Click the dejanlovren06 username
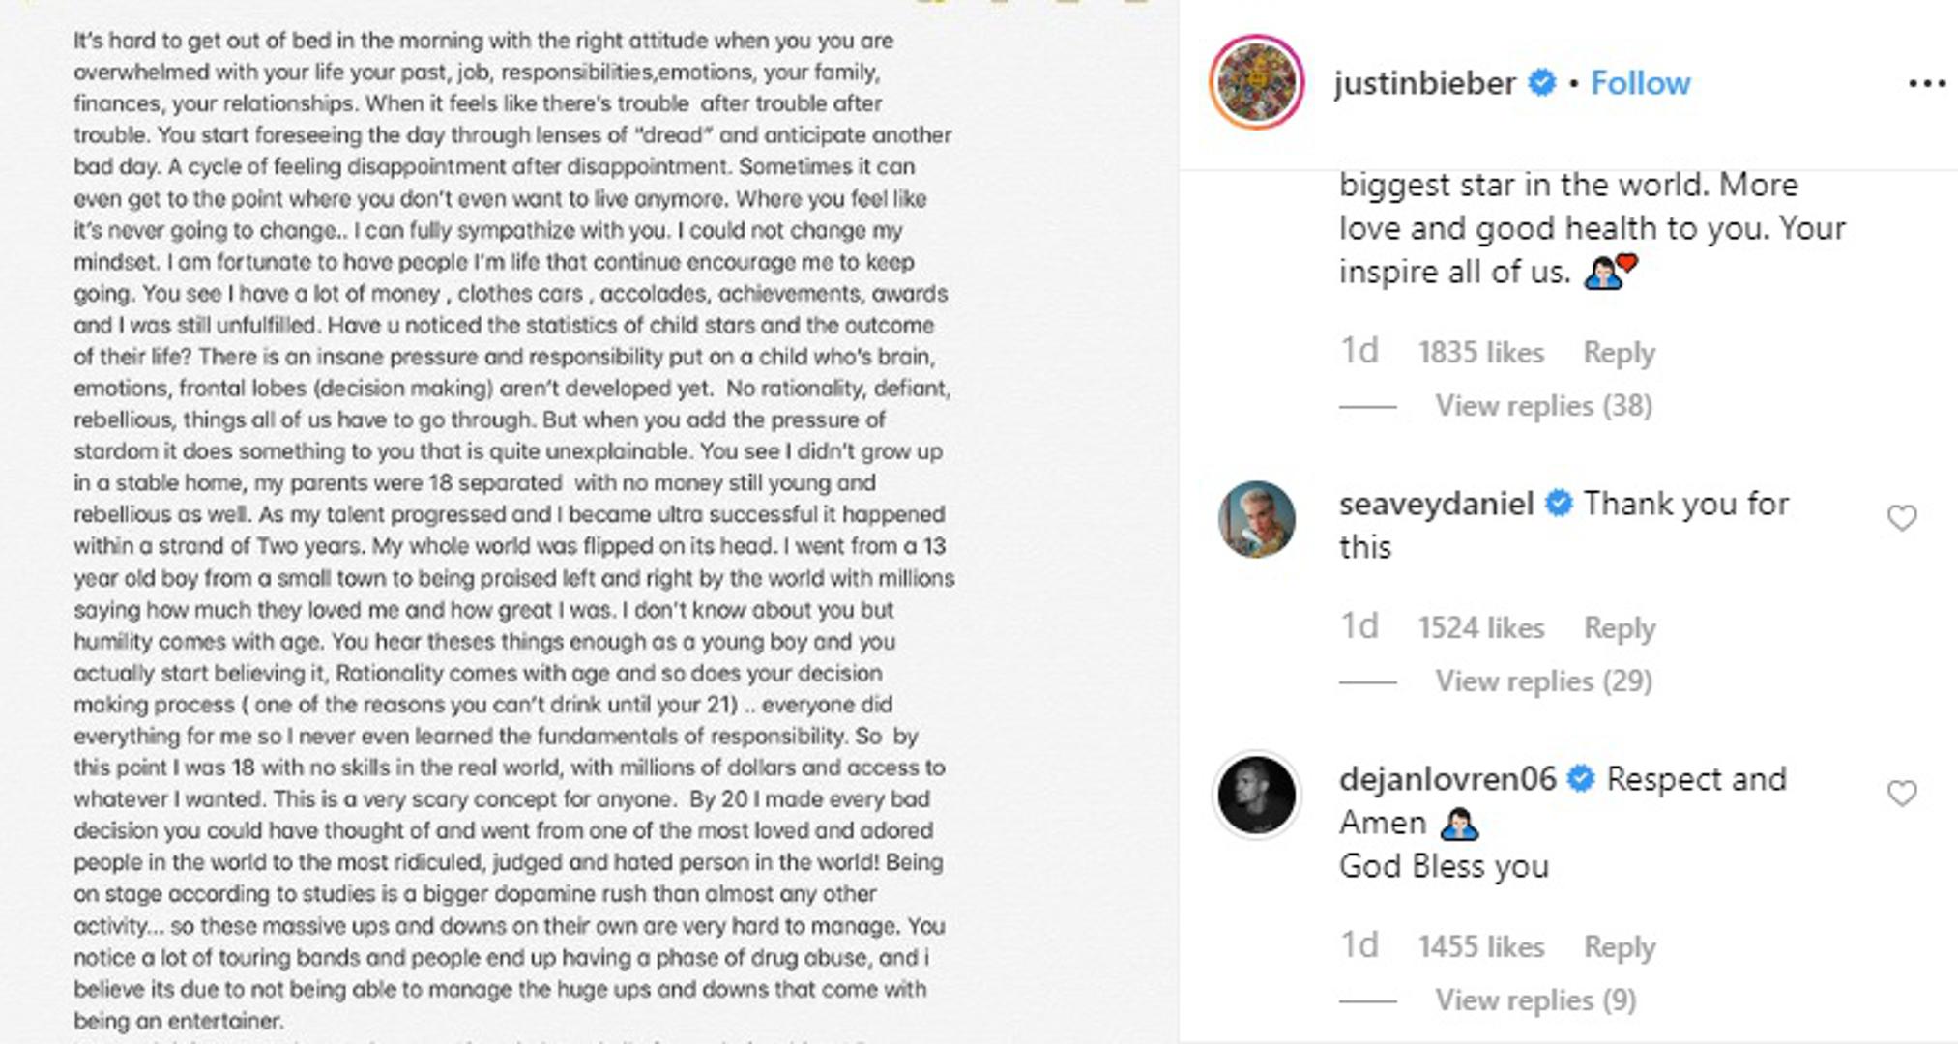The width and height of the screenshot is (1958, 1044). [x=1447, y=779]
